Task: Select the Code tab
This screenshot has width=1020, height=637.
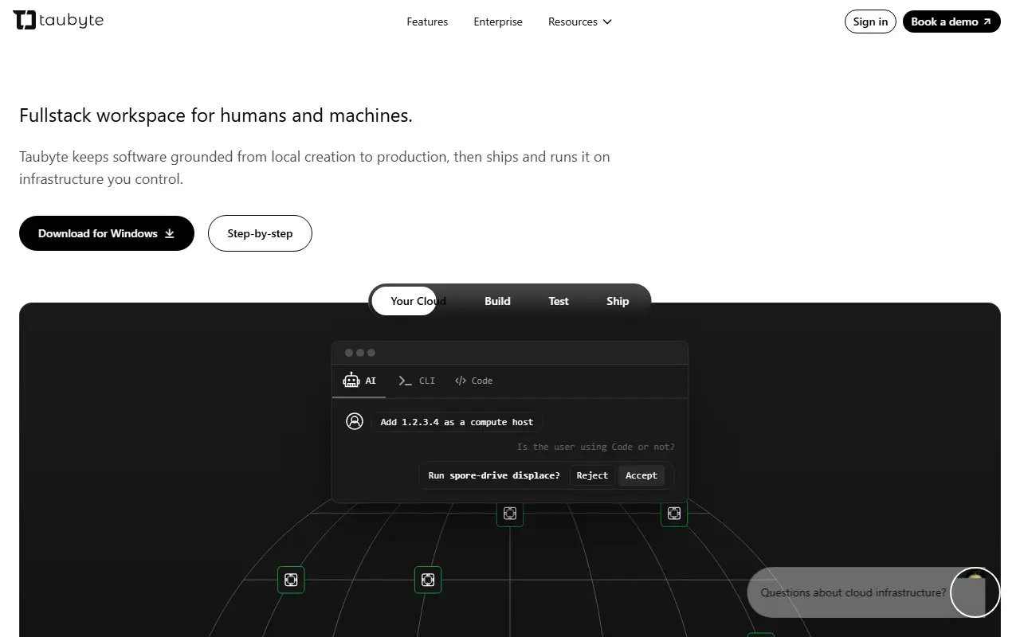Action: point(474,381)
